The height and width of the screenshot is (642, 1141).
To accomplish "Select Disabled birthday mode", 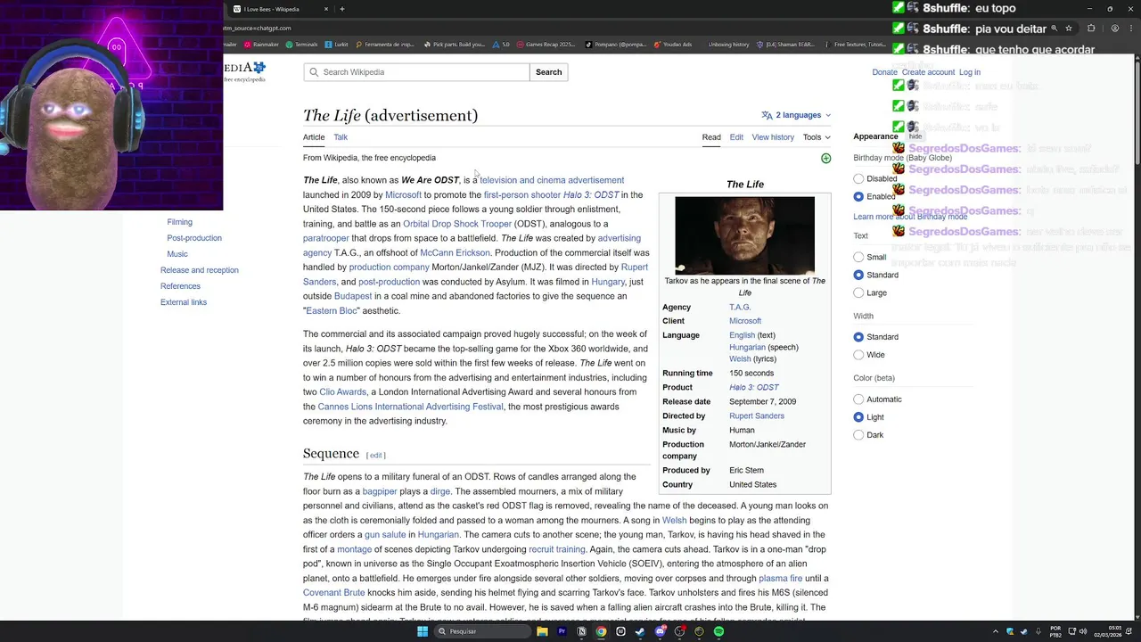I will click(x=858, y=178).
